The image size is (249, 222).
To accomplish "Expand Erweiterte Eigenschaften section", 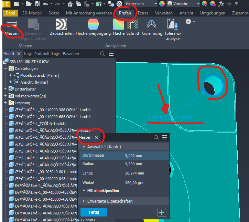I will [84, 201].
